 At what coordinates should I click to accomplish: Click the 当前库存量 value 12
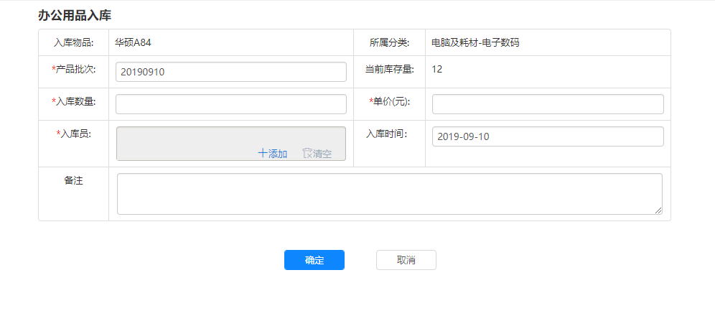[436, 70]
